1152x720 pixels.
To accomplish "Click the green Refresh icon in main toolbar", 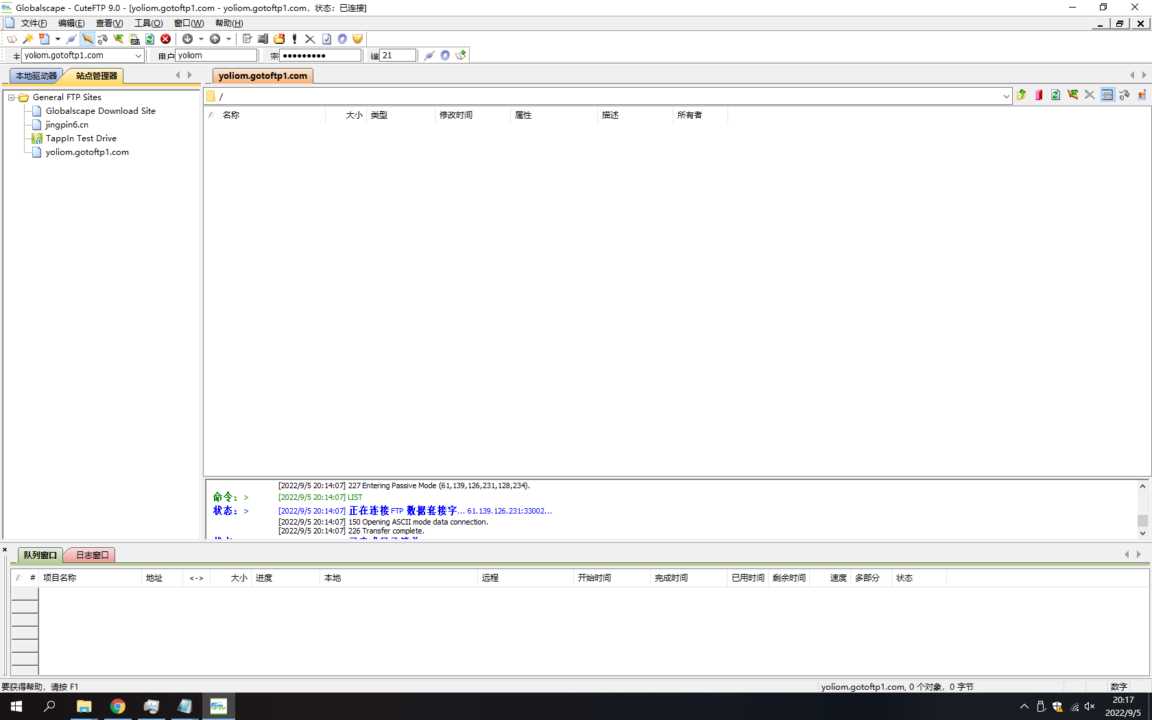I will pyautogui.click(x=149, y=39).
